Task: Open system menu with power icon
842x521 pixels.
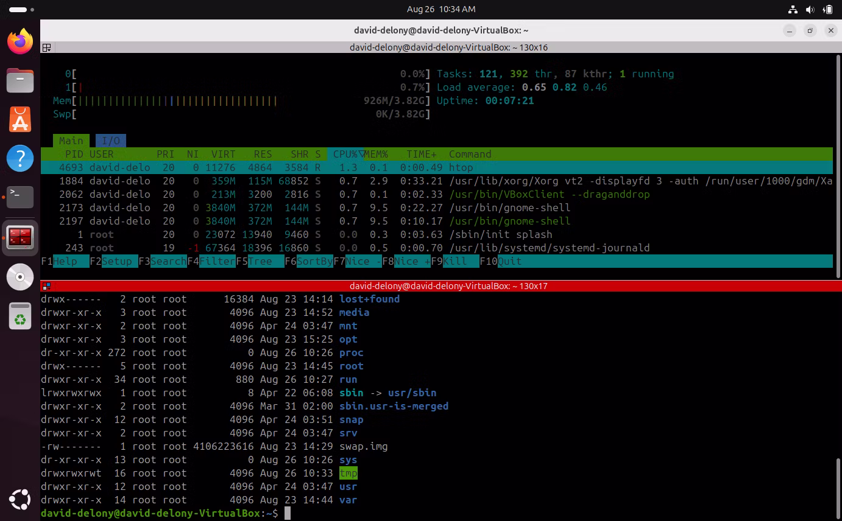Action: tap(827, 9)
